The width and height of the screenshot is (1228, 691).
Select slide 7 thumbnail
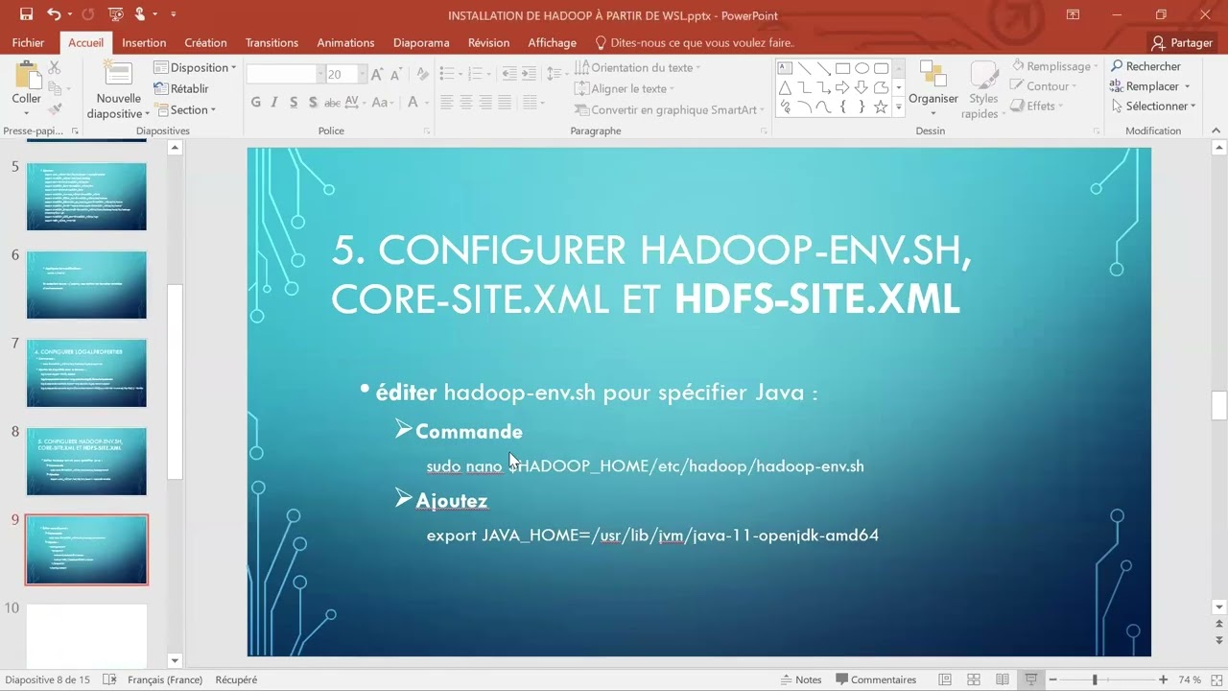click(x=86, y=373)
